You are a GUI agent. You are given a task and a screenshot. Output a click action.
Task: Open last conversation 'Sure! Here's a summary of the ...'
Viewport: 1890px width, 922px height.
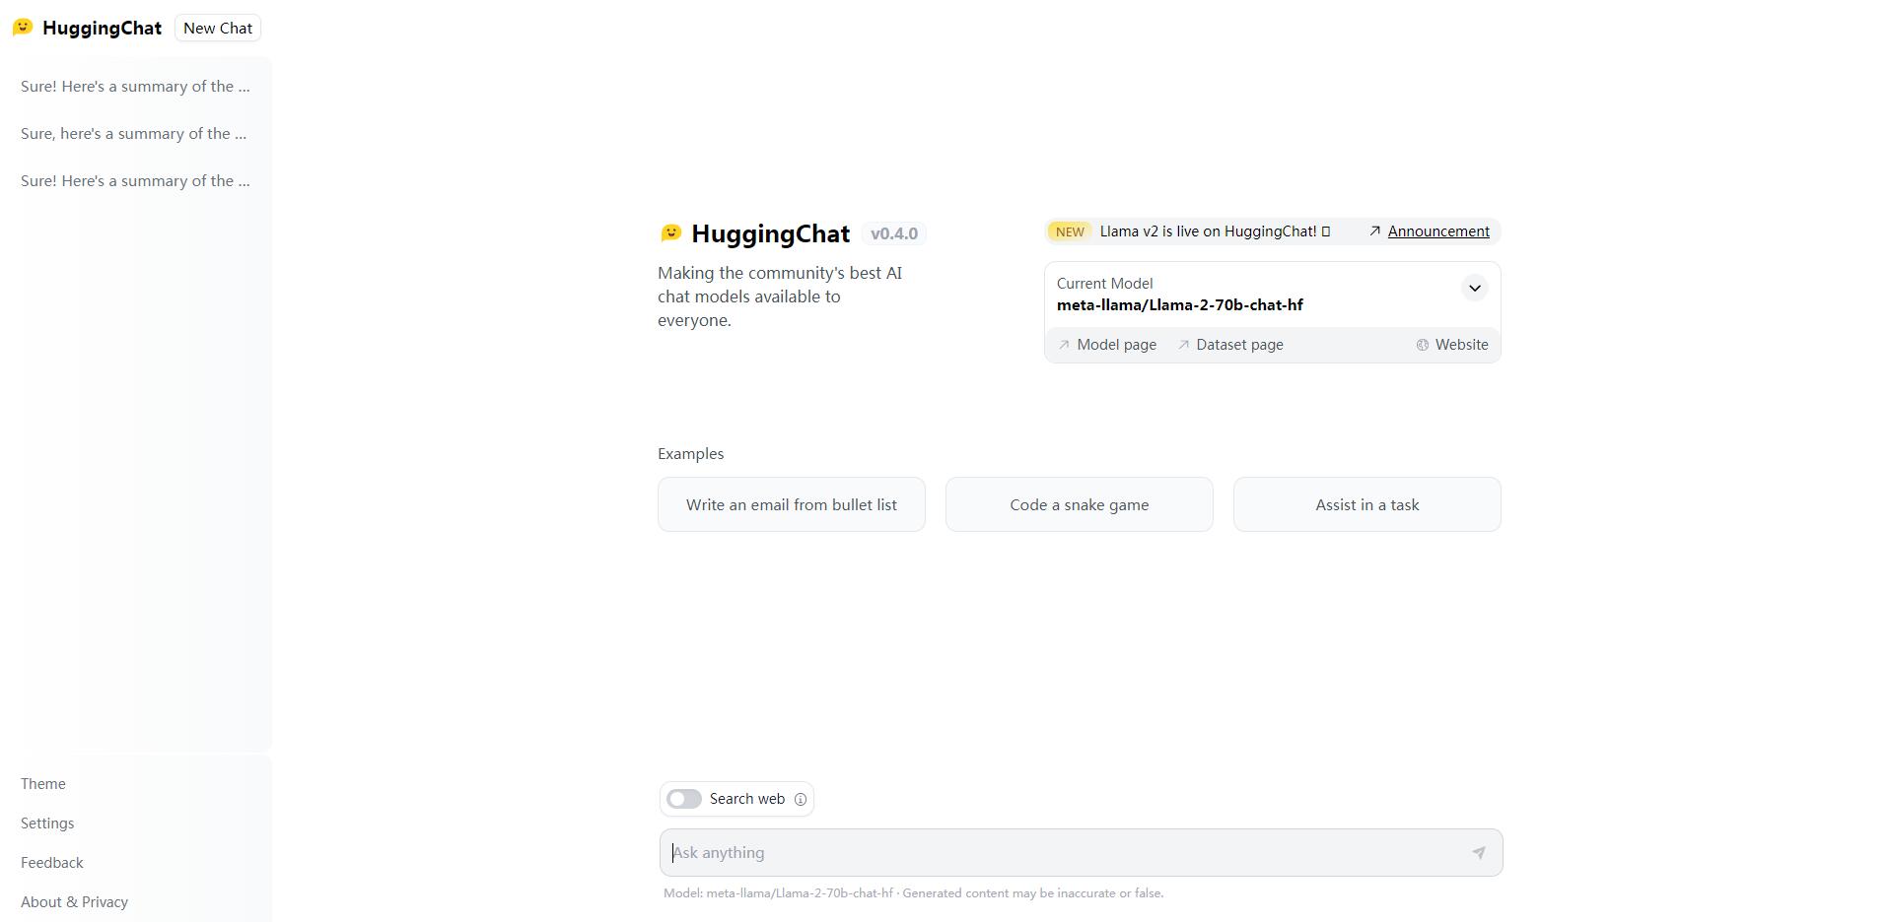[135, 181]
